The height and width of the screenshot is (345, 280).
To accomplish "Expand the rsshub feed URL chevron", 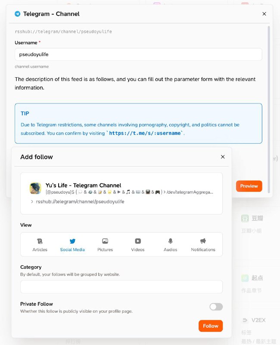I will click(32, 201).
